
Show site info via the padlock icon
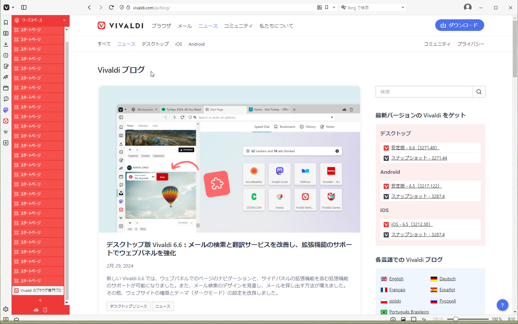coord(128,7)
